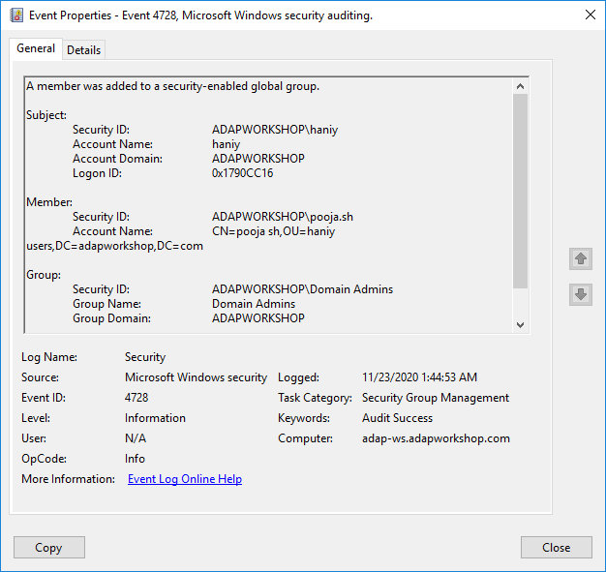Image resolution: width=606 pixels, height=572 pixels.
Task: Click the Member Account Name CN=pooja sh,OU=haniy
Action: 274,231
